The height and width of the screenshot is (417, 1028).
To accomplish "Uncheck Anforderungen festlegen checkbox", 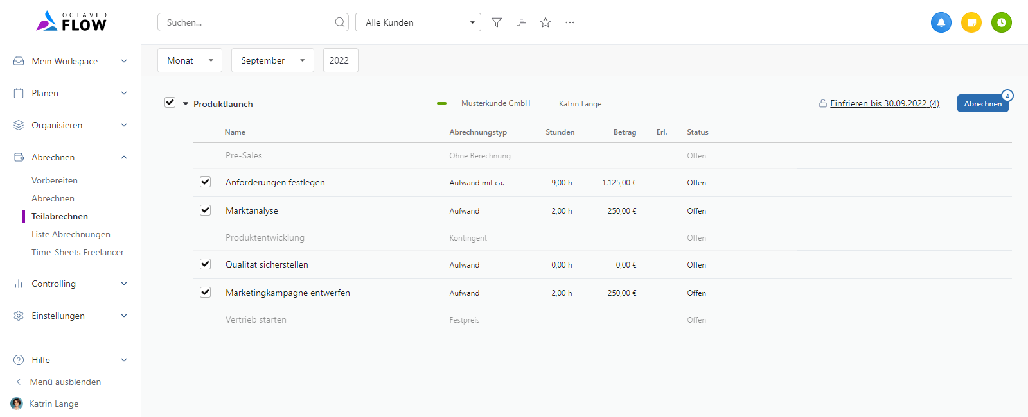I will pyautogui.click(x=205, y=182).
